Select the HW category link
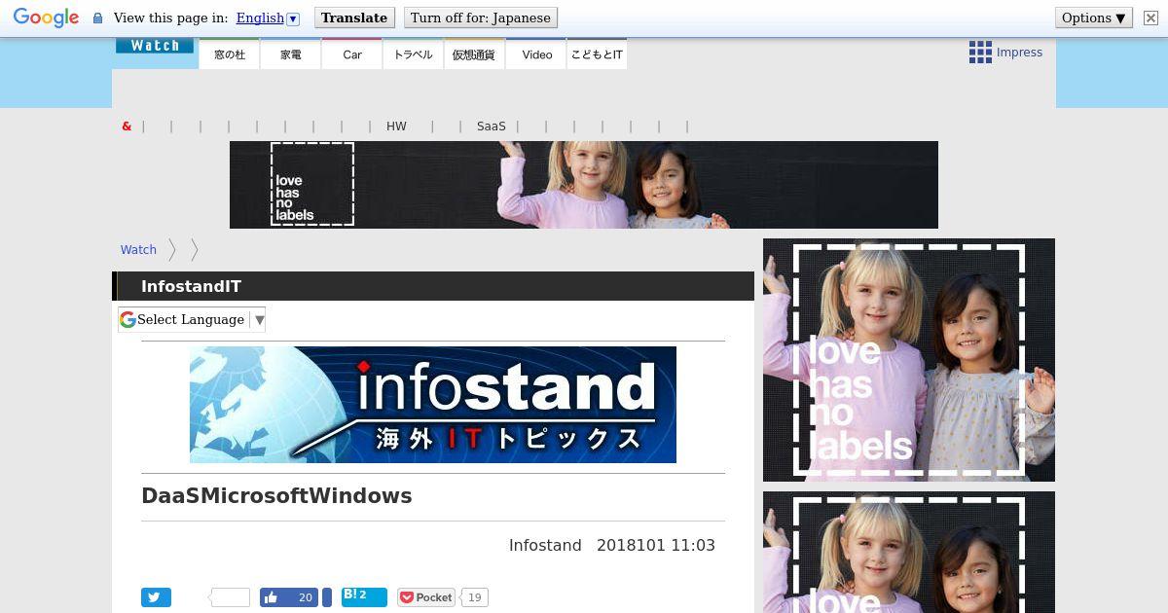 (x=396, y=126)
